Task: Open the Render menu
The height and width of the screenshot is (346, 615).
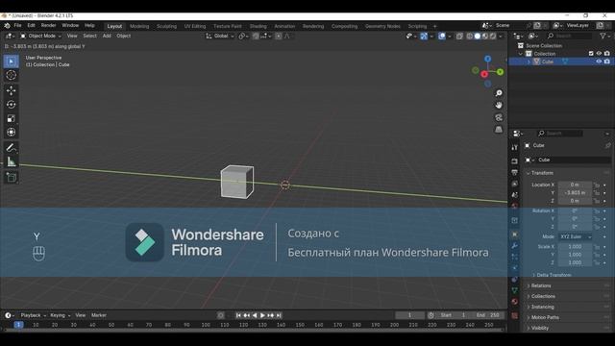Action: click(x=48, y=26)
